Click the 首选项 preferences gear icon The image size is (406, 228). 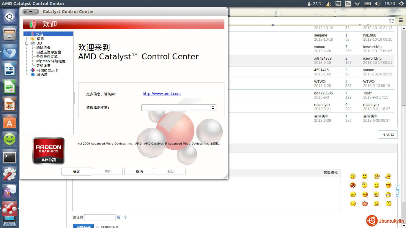pos(33,75)
